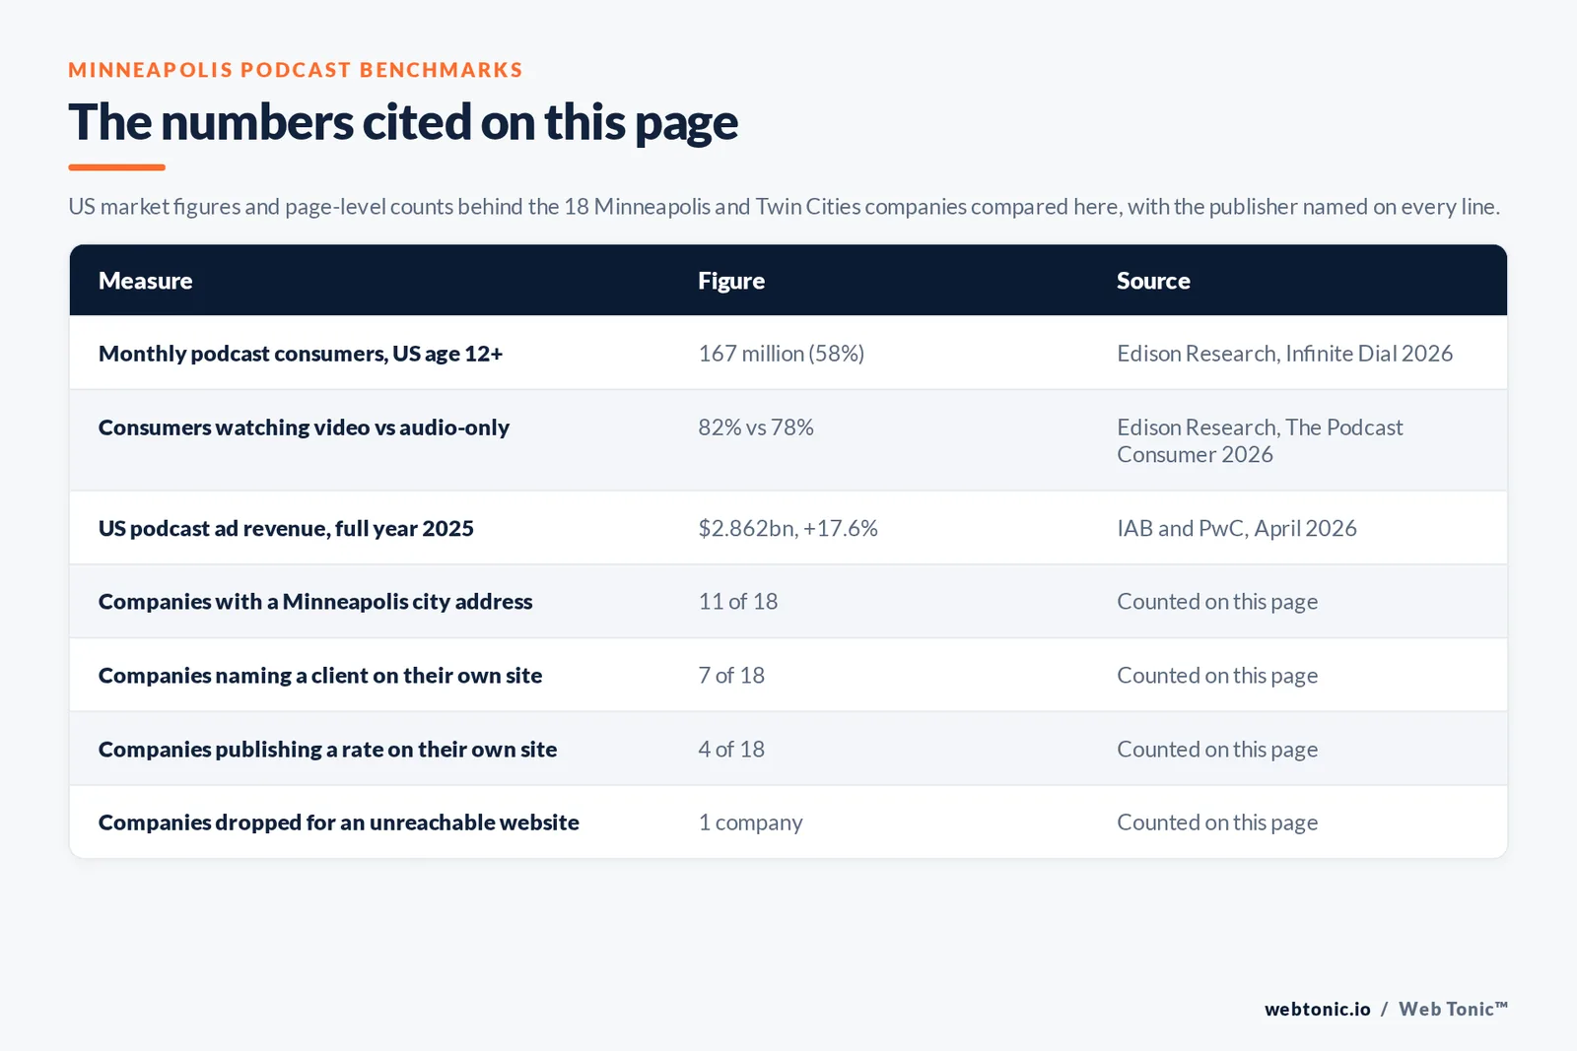Select the Monthly podcast consumers row label
1577x1051 pixels.
coord(301,354)
